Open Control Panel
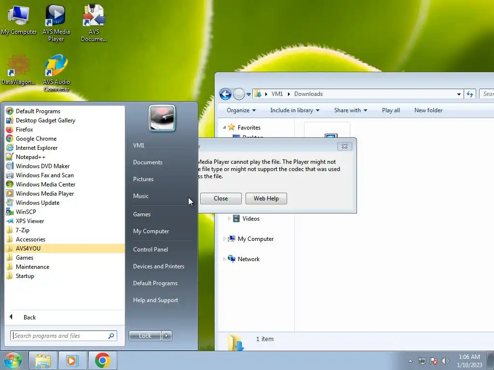Viewport: 494px width, 370px height. pyautogui.click(x=151, y=250)
